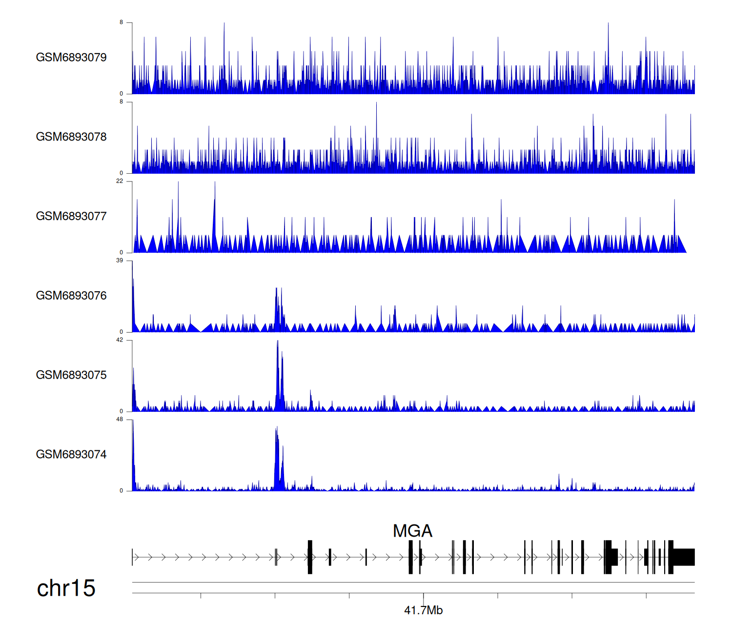
Task: Click the y-axis maximum value 48
Action: tap(120, 420)
